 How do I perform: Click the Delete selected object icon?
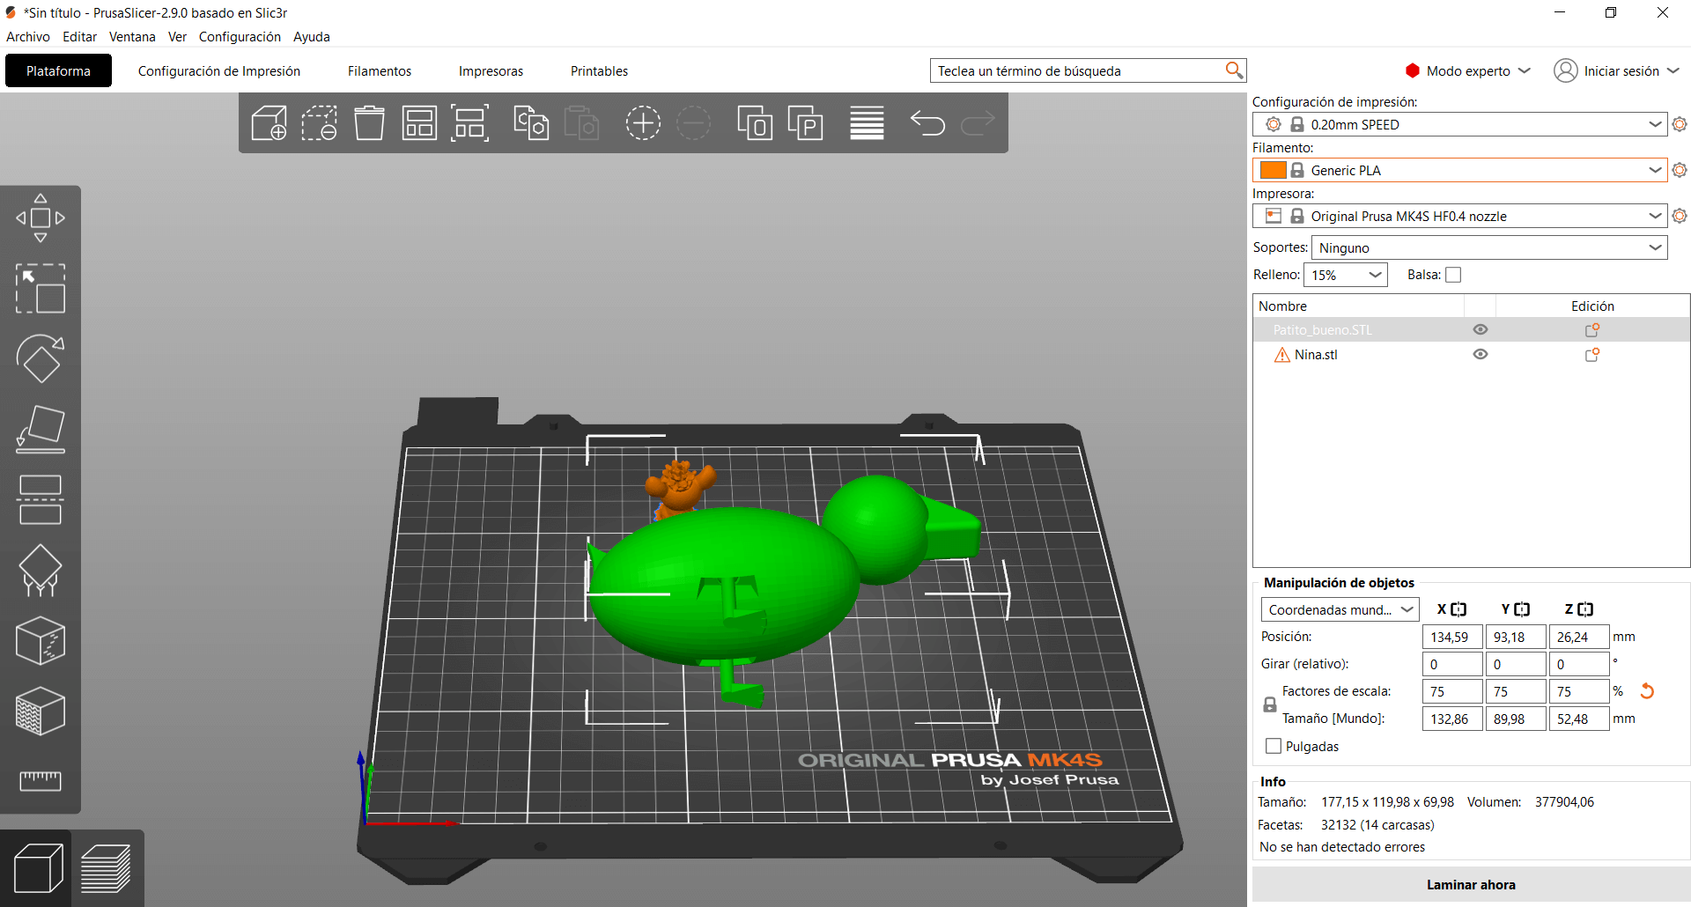coord(320,123)
